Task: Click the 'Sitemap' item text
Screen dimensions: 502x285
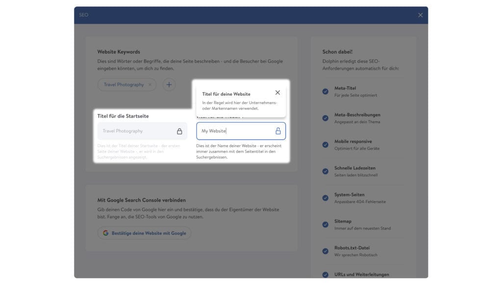Action: 343,221
